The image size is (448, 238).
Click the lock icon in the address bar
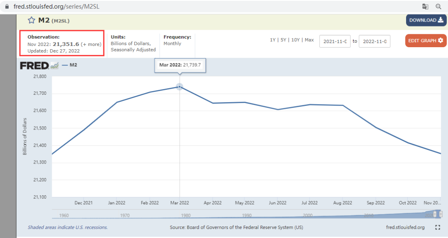click(x=7, y=6)
